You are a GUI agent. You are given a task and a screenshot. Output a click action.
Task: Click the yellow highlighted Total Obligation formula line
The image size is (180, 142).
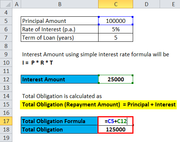pos(98,105)
